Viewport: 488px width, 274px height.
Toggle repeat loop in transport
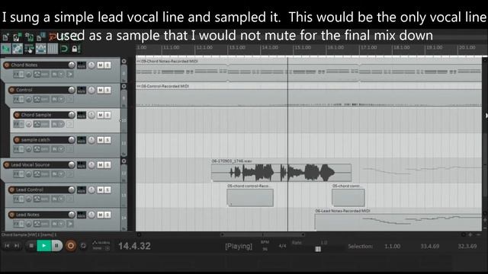point(83,246)
